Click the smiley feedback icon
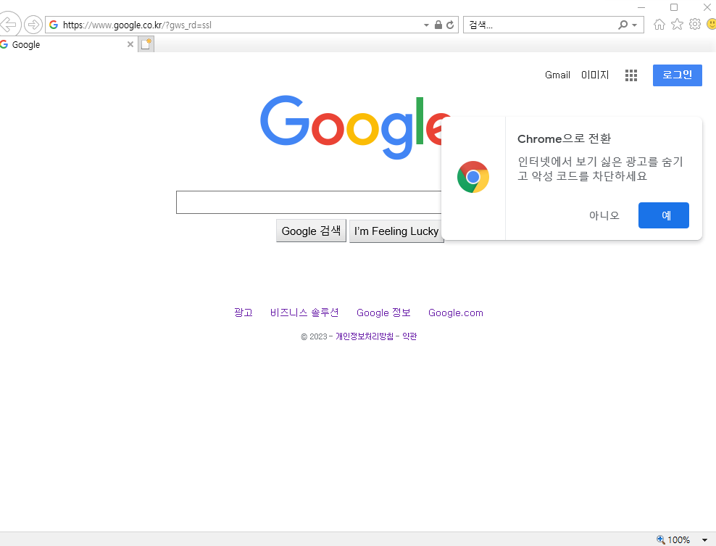 (712, 24)
